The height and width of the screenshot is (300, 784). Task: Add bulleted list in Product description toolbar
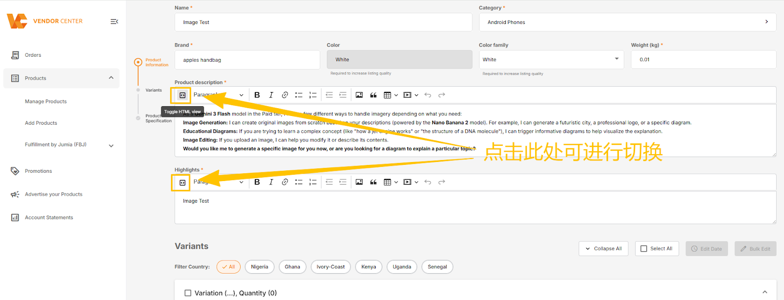298,95
